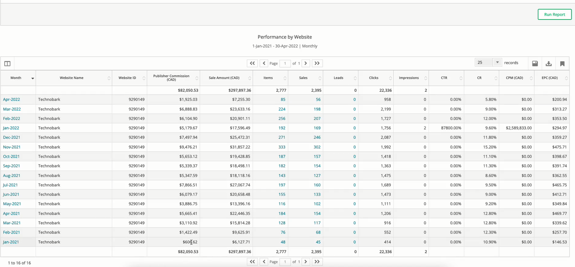
Task: Open the Mar-2022 month link
Action: coord(12,109)
